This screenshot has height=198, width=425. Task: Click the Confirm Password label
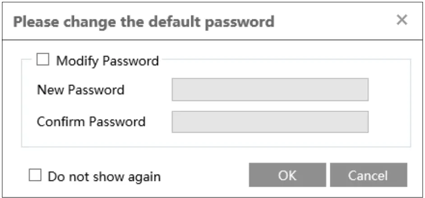tap(91, 121)
